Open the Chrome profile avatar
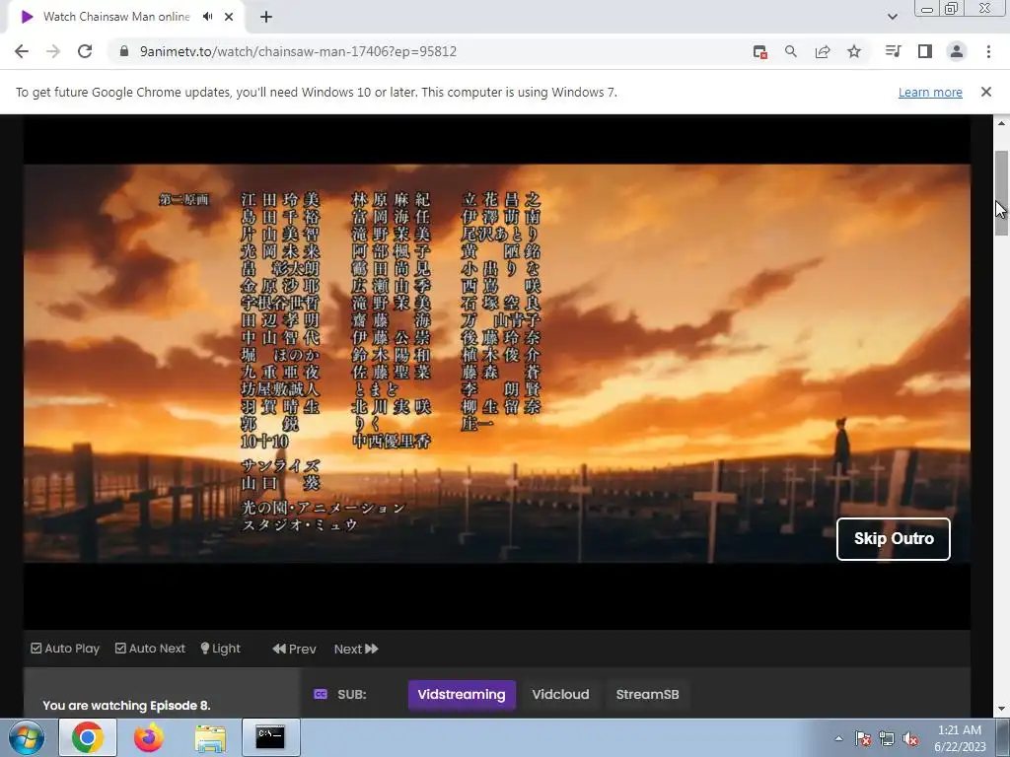1010x757 pixels. pos(957,51)
